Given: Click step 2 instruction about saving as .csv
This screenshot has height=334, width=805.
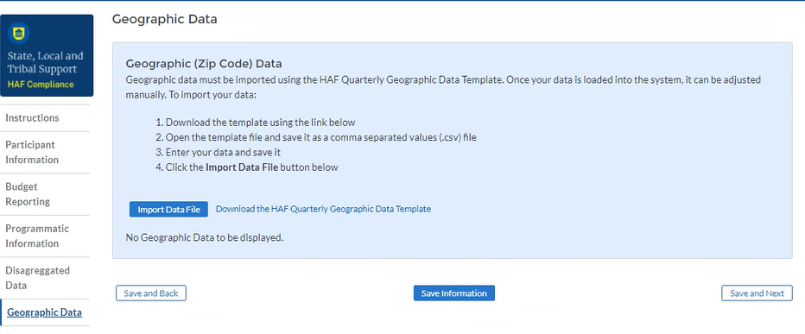Looking at the screenshot, I should (316, 137).
